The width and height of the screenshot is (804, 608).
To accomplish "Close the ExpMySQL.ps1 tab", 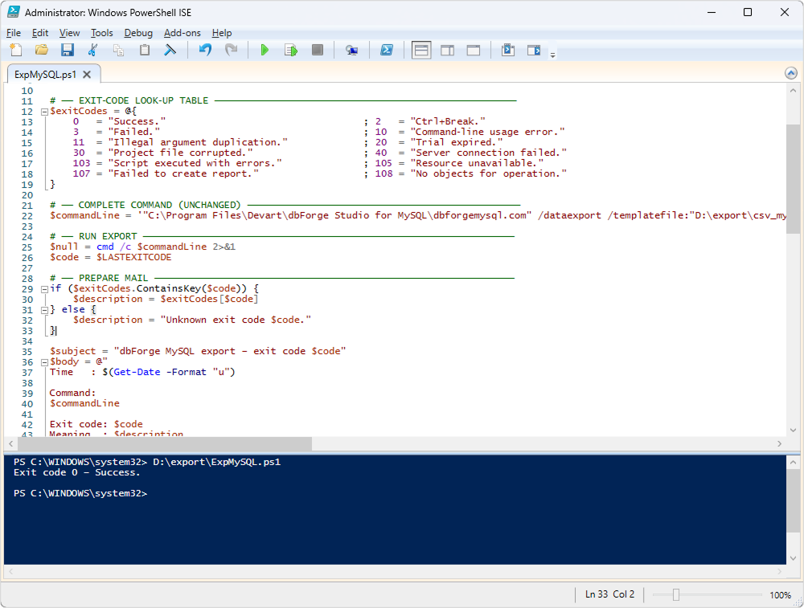I will point(87,75).
